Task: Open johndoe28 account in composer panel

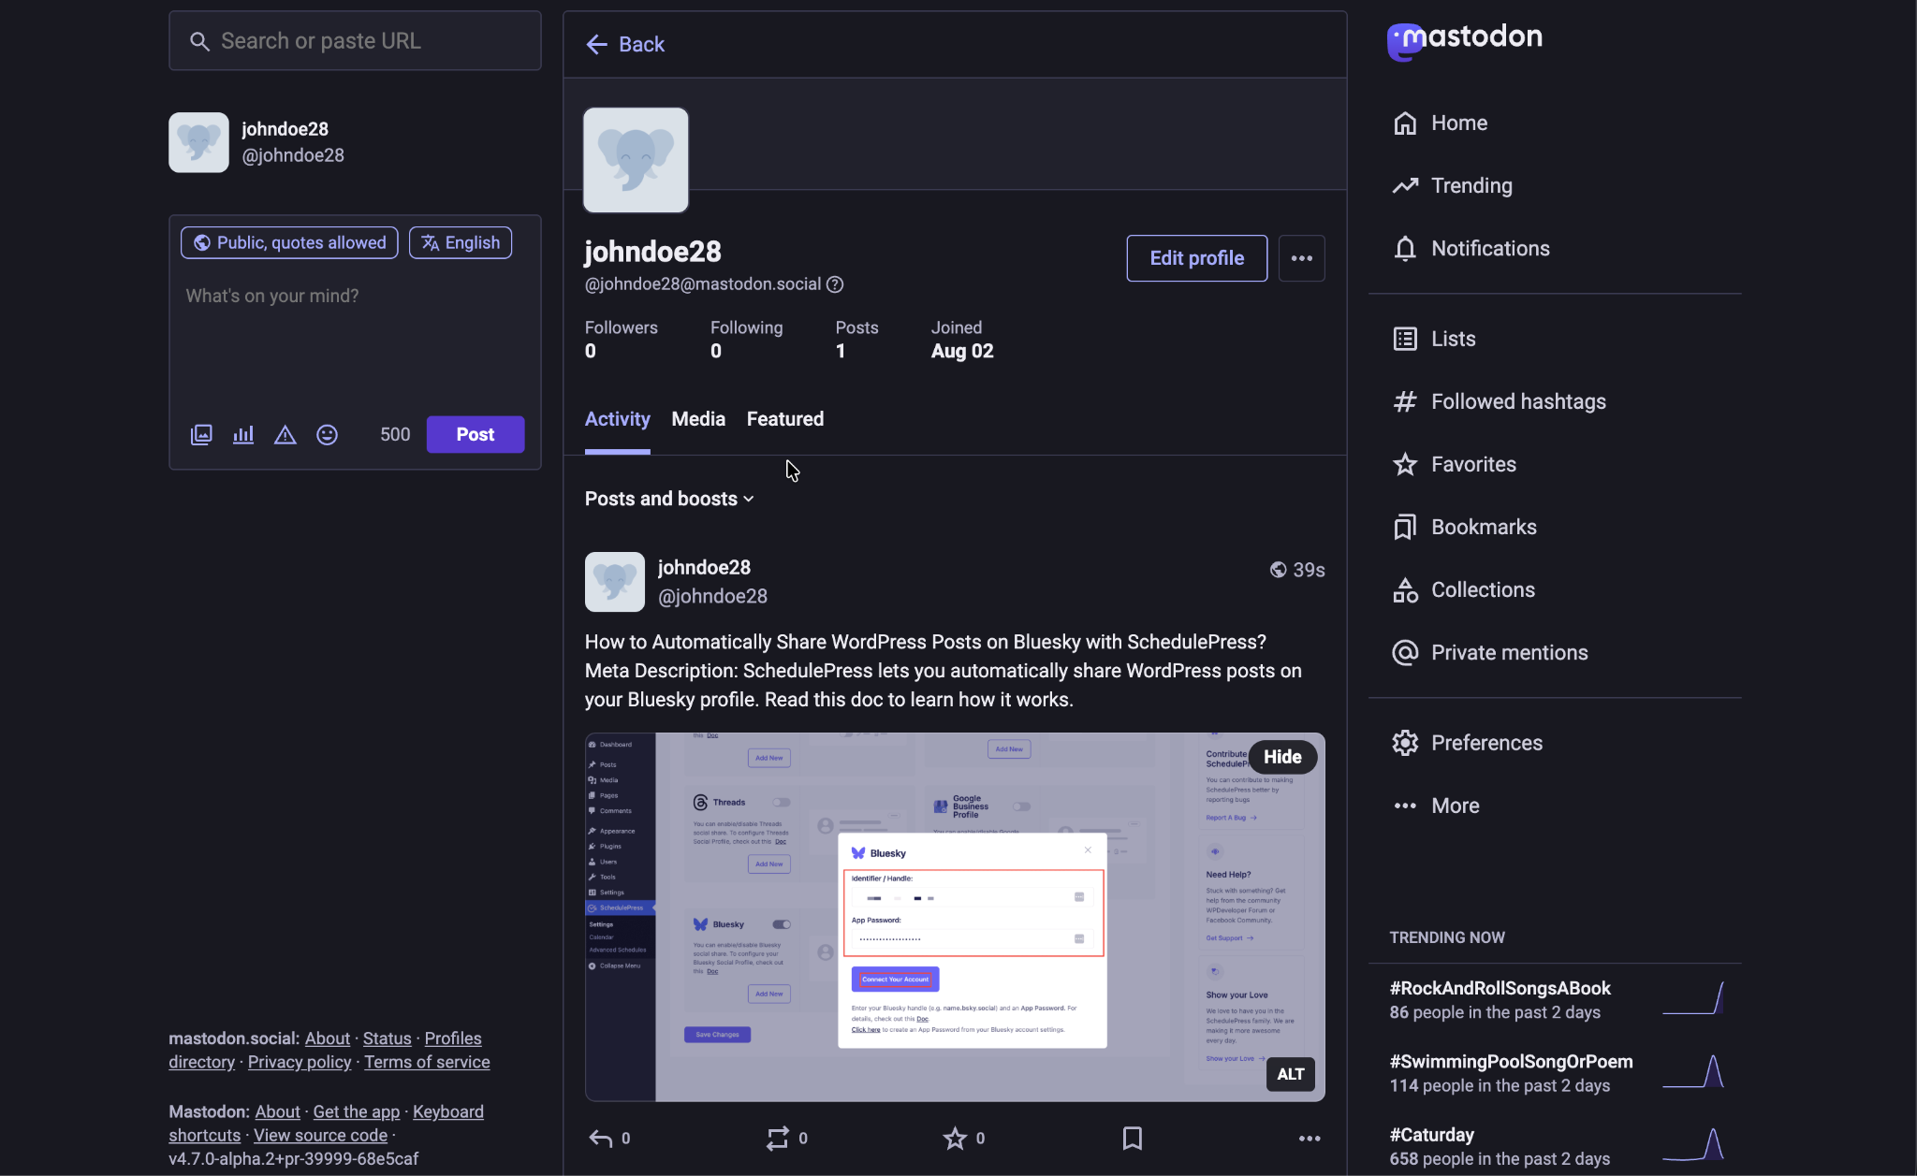Action: (256, 143)
